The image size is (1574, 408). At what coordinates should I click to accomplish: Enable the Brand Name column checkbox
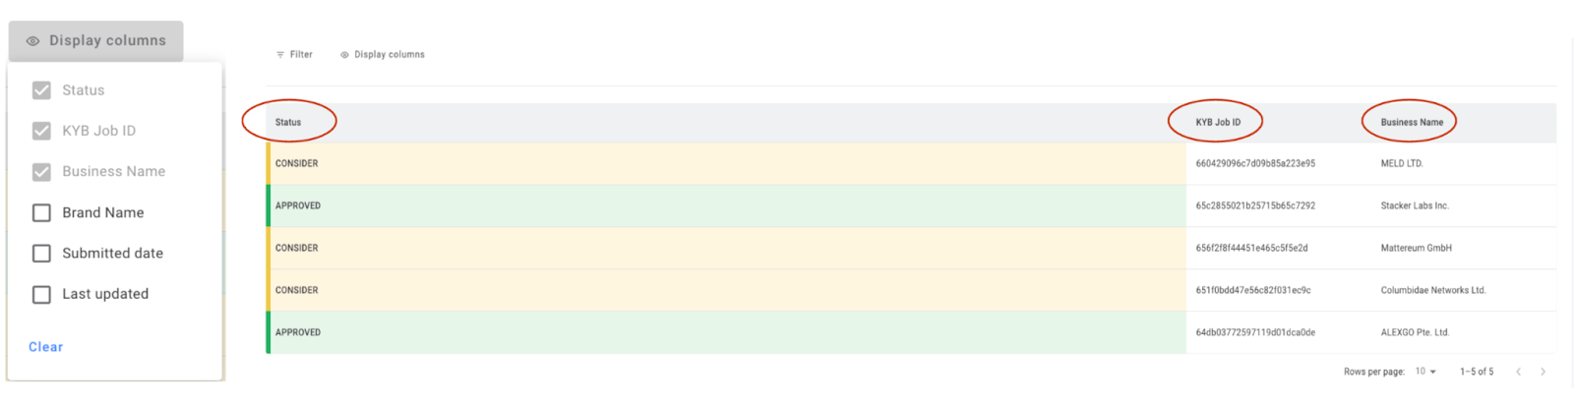(x=41, y=212)
